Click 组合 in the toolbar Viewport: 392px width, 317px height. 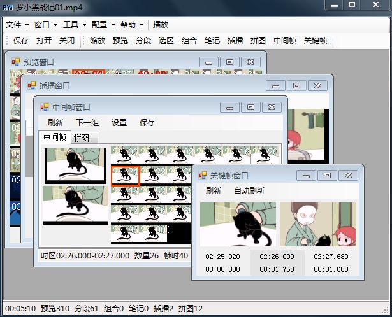click(189, 40)
